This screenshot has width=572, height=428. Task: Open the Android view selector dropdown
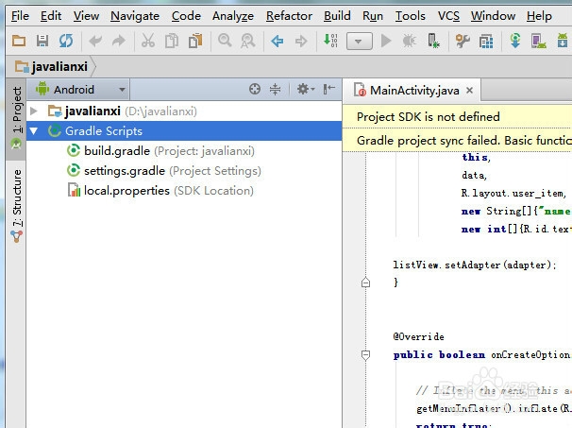pyautogui.click(x=79, y=89)
